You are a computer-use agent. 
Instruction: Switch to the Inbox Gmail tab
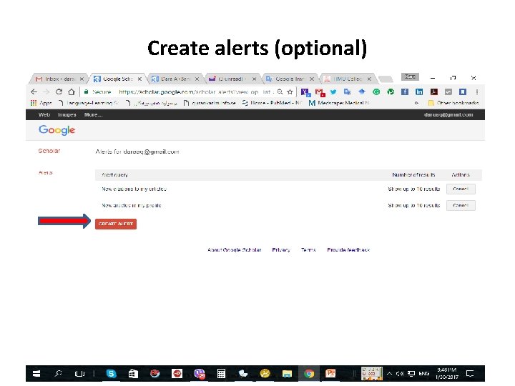(59, 79)
